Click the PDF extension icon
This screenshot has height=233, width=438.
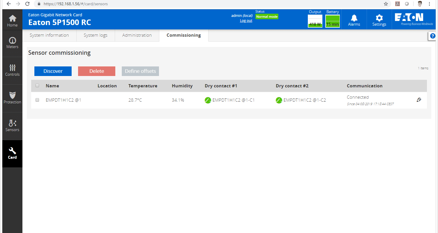pos(397,4)
